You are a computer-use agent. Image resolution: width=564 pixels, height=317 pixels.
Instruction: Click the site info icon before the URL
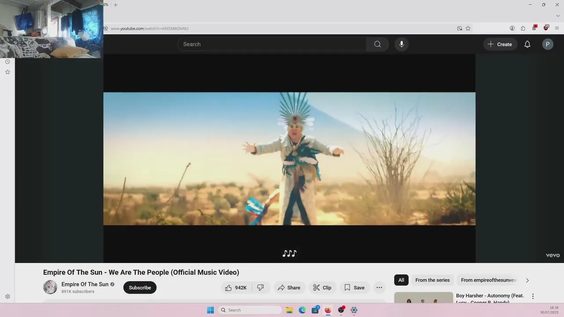[106, 28]
